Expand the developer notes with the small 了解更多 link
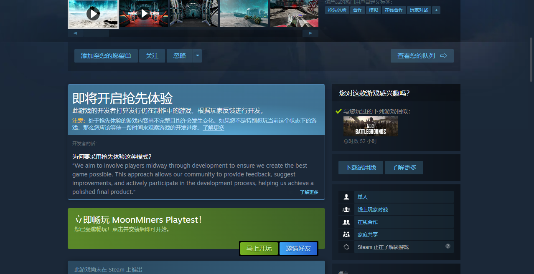The height and width of the screenshot is (274, 534). pos(309,192)
